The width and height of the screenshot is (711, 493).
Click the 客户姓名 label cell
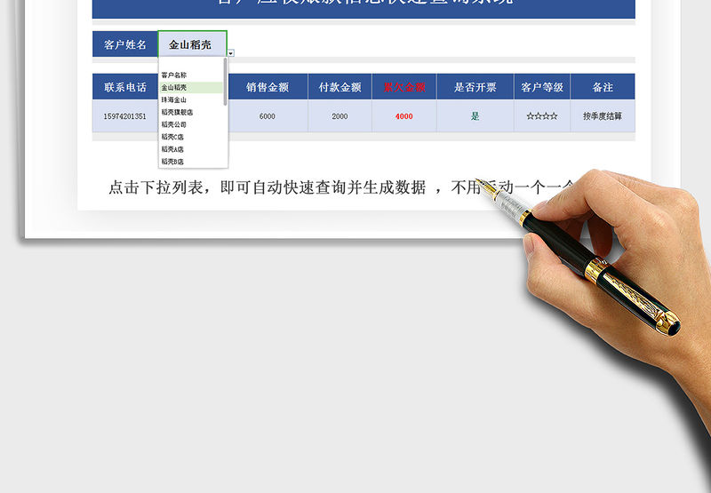pyautogui.click(x=125, y=44)
